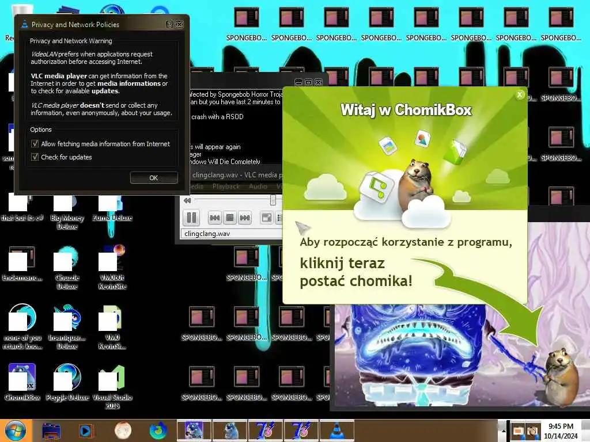Skip to next track in VLC
Screen dimensions: 590x442
245,218
